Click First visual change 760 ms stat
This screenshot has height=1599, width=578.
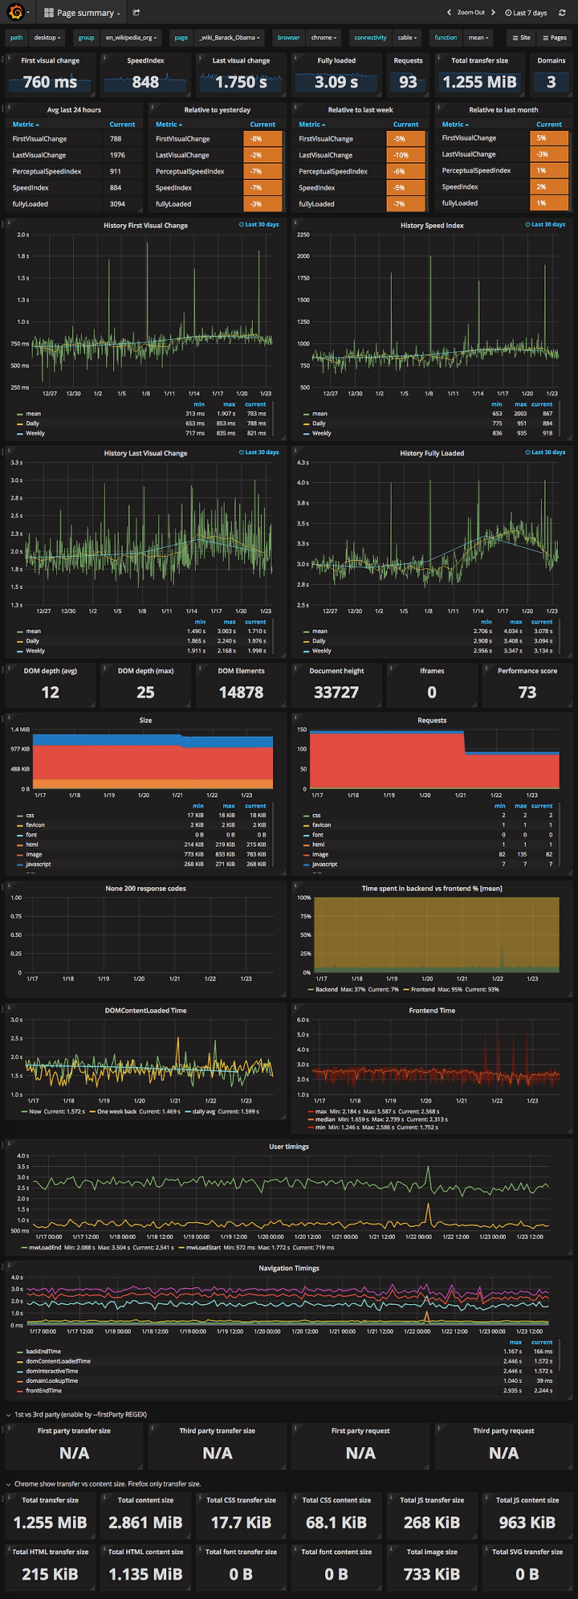pos(50,82)
